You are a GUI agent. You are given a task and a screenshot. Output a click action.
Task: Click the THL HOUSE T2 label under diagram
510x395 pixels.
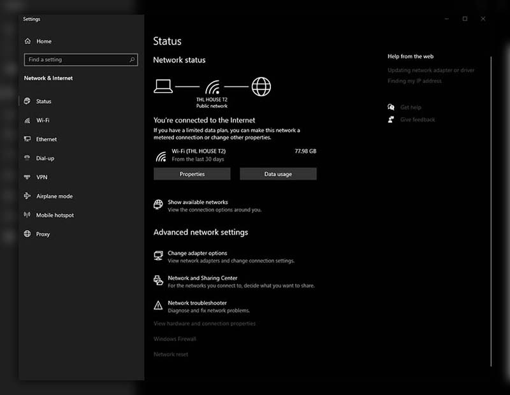(x=212, y=99)
